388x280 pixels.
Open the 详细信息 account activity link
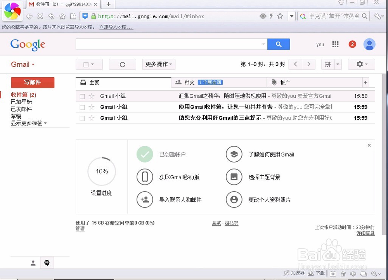(x=365, y=233)
